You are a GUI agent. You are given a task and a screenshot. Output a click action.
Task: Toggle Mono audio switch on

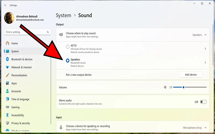coord(203,102)
